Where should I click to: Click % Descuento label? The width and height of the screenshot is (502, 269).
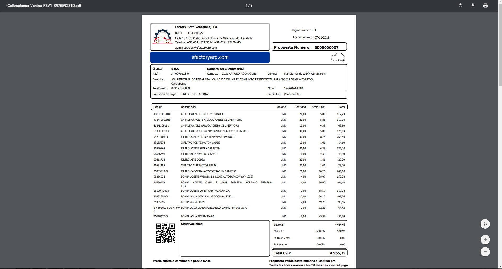tap(282, 238)
